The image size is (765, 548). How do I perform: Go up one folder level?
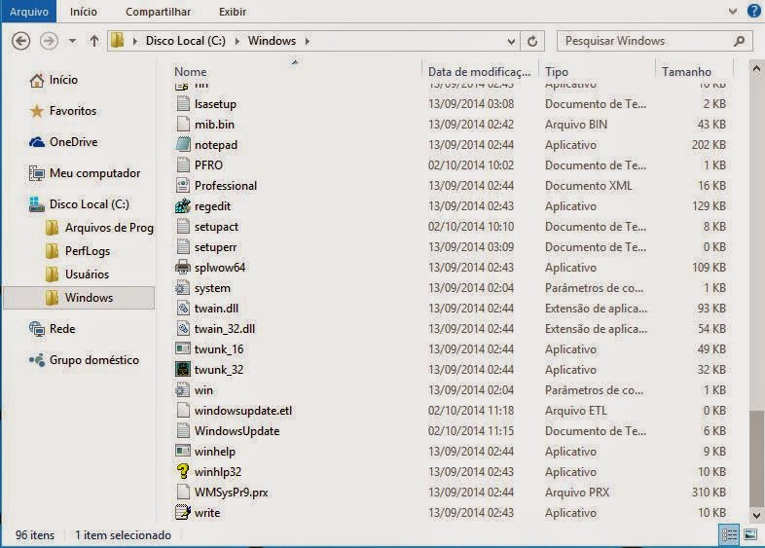point(94,41)
